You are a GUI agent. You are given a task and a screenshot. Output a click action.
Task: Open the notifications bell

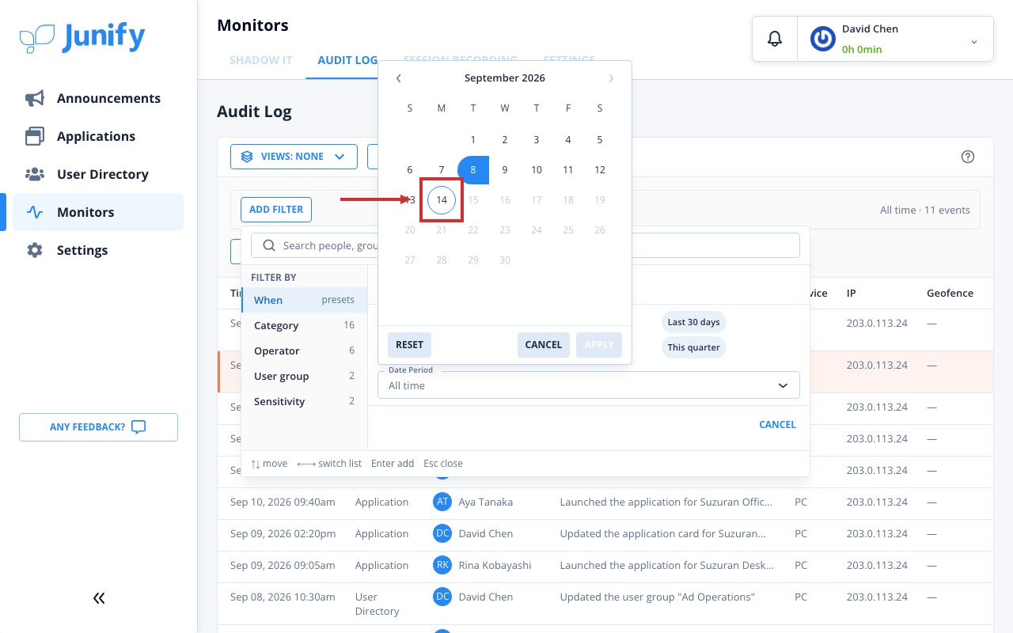(775, 39)
